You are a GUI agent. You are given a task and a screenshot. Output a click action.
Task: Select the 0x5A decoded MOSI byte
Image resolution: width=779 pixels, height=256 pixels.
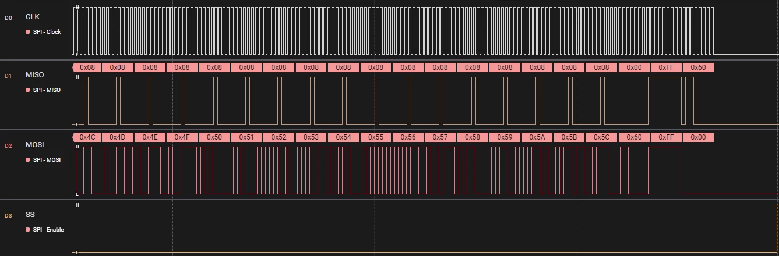click(x=538, y=137)
